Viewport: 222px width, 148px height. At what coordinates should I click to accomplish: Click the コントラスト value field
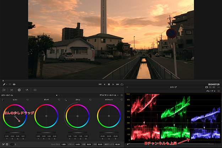tap(64, 145)
